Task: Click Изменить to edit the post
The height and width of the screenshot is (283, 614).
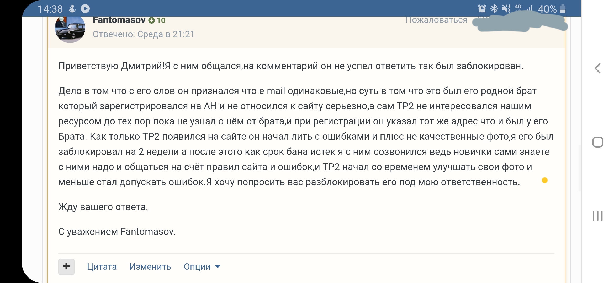Action: click(150, 267)
